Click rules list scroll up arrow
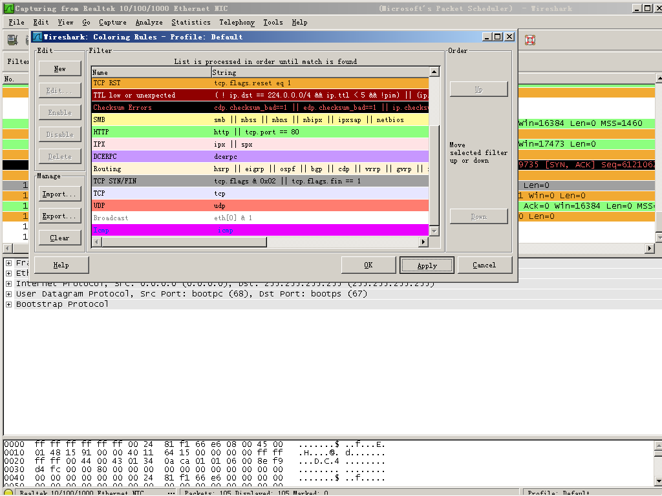 click(434, 72)
